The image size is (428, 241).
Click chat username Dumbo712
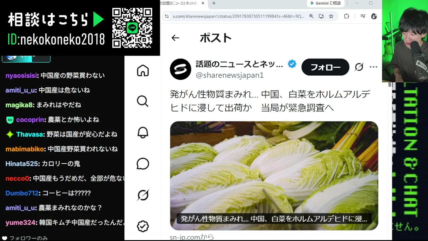[x=22, y=193]
